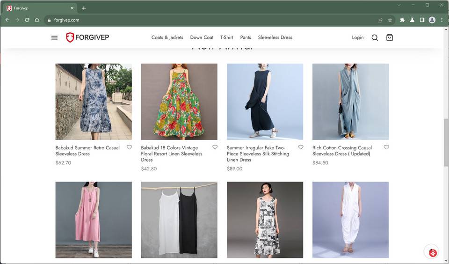The height and width of the screenshot is (264, 449).
Task: Open the Chrome three-dot menu
Action: point(442,20)
